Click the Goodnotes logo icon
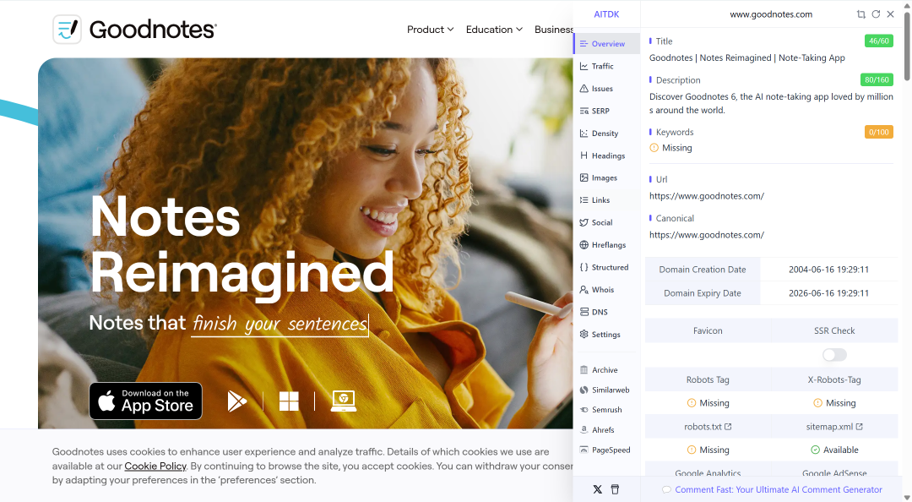Viewport: 912px width, 502px height. [x=67, y=29]
